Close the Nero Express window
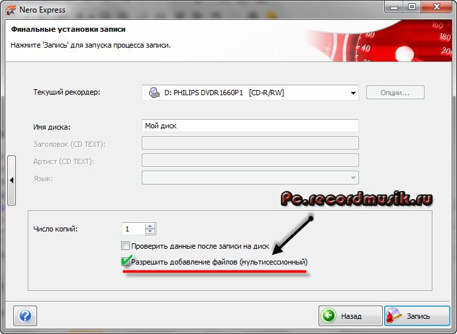The image size is (457, 334). click(436, 7)
